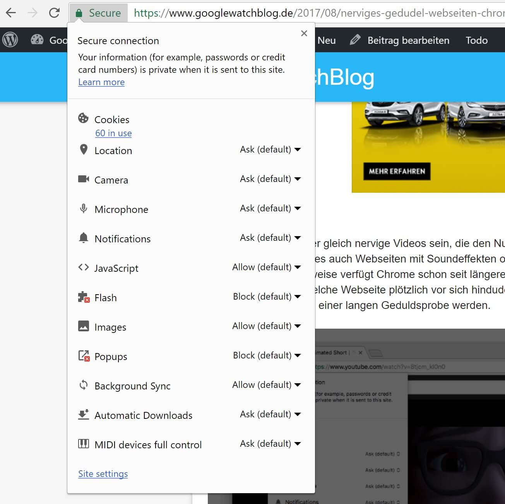The height and width of the screenshot is (504, 505).
Task: Open the Popups Block dropdown
Action: pos(267,355)
